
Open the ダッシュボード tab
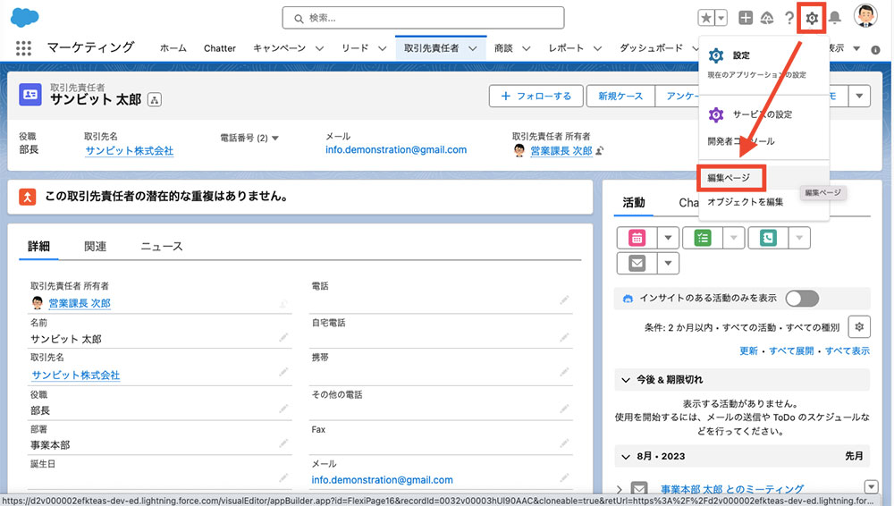tap(651, 48)
